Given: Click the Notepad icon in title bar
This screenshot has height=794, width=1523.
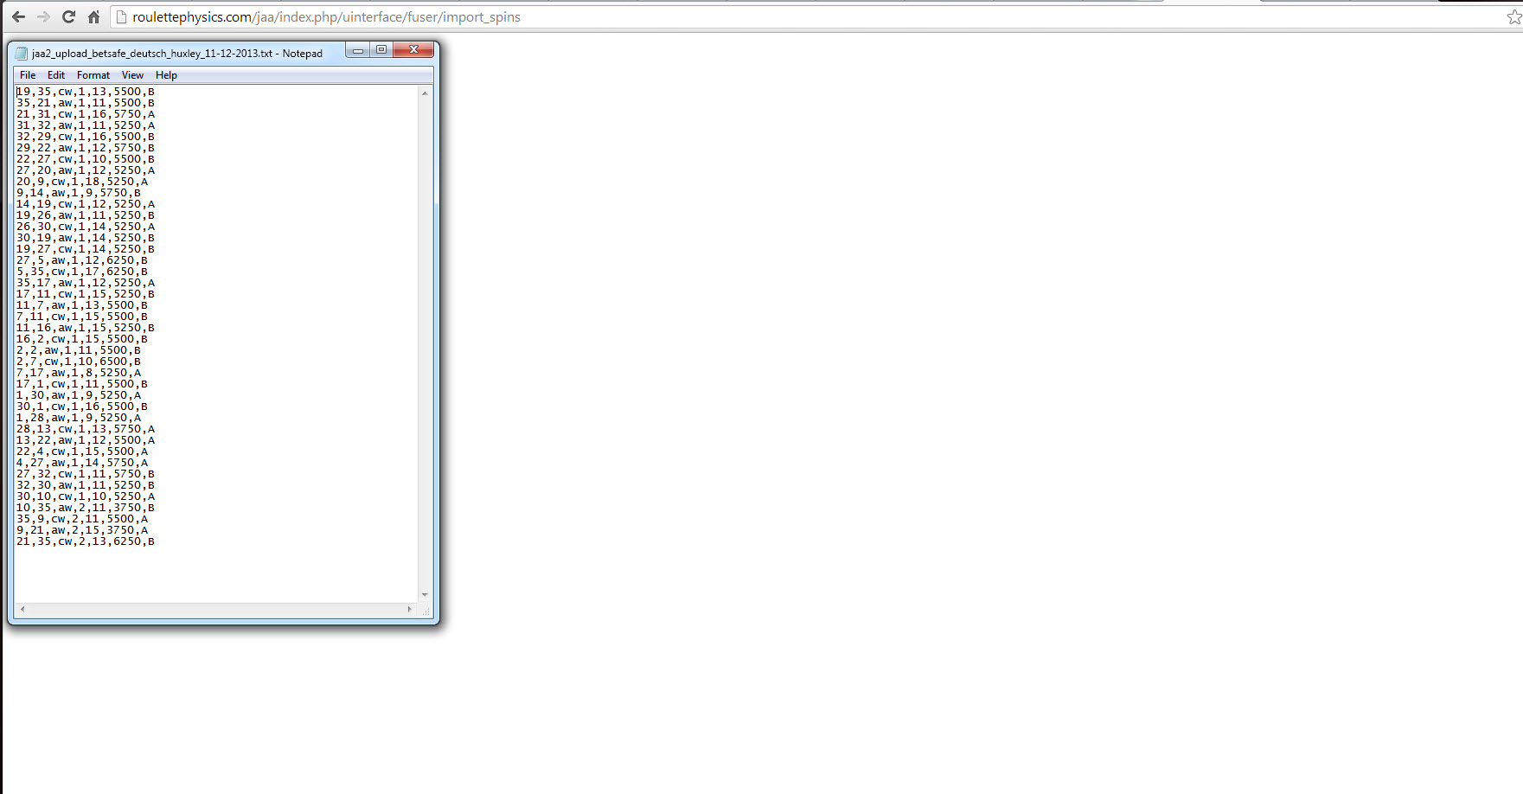Looking at the screenshot, I should point(22,54).
